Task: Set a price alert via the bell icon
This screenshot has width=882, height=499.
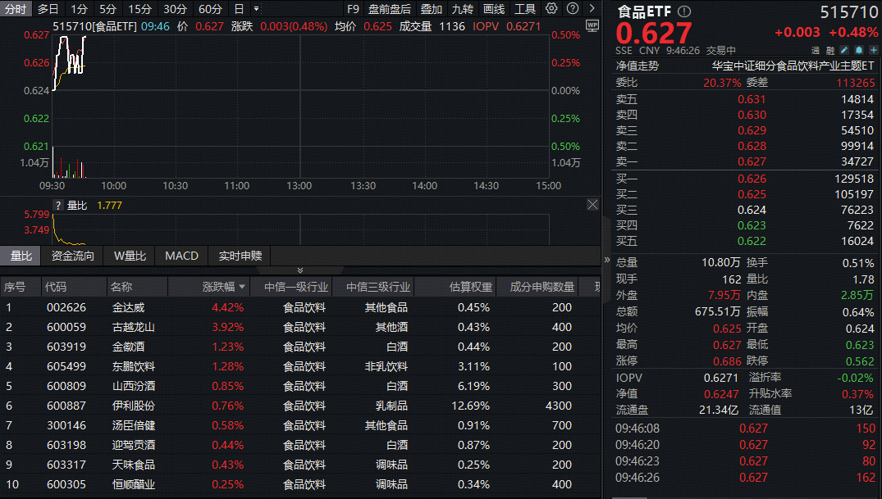Action: 859,50
